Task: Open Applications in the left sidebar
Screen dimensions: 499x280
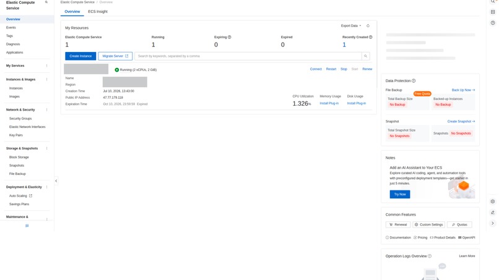Action: [x=15, y=53]
